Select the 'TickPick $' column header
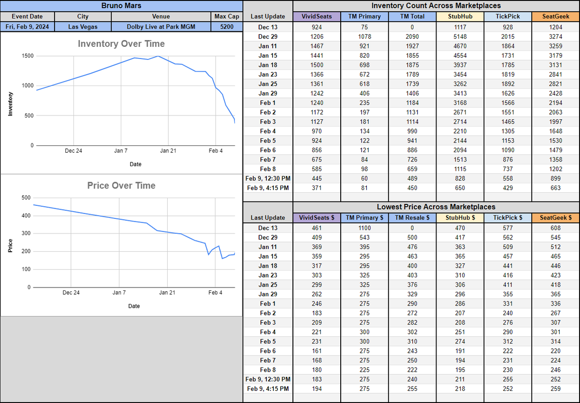The width and height of the screenshot is (580, 403). [507, 218]
